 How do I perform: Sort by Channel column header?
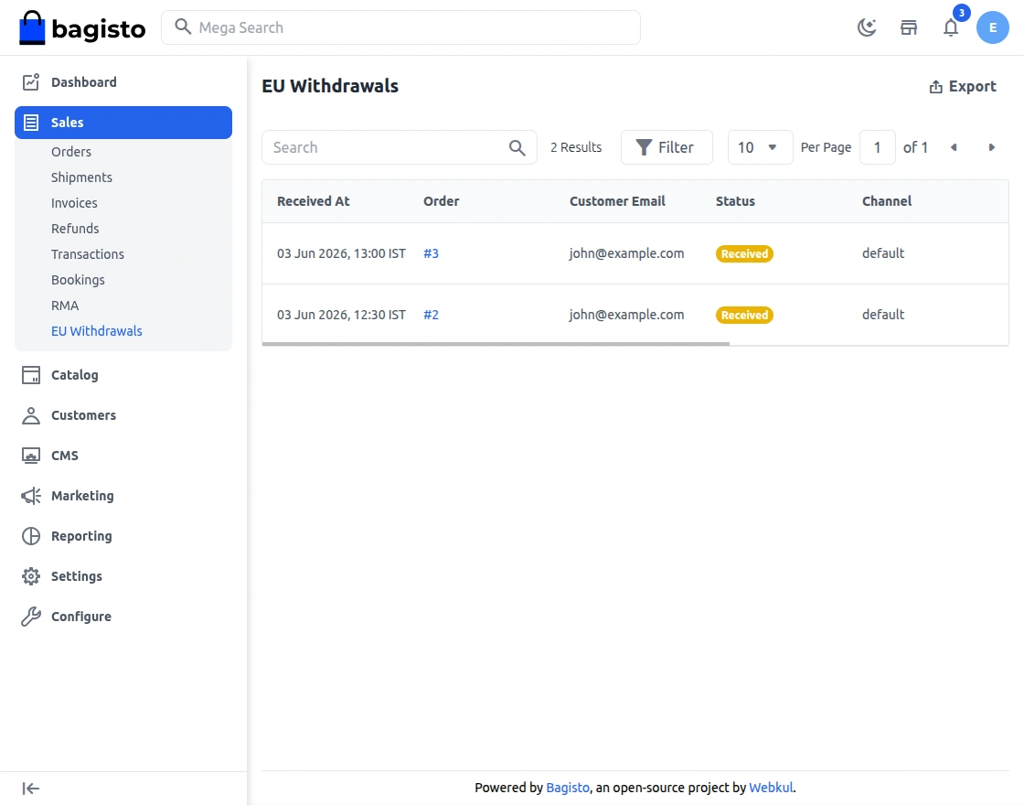click(x=887, y=201)
